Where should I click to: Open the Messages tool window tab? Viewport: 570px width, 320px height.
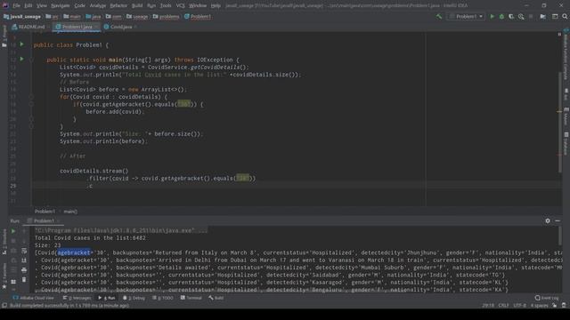click(77, 298)
